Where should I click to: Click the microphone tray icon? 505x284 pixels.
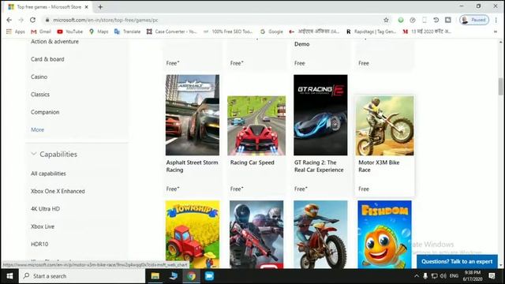[x=425, y=276]
